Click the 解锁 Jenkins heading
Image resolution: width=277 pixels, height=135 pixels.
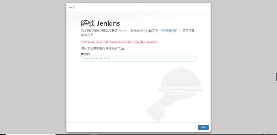pyautogui.click(x=100, y=23)
